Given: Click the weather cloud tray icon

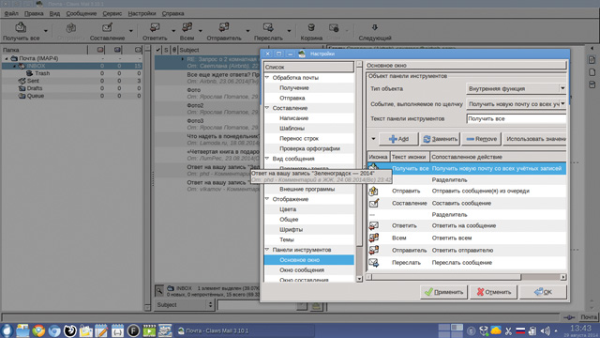Looking at the screenshot, I should click(496, 330).
